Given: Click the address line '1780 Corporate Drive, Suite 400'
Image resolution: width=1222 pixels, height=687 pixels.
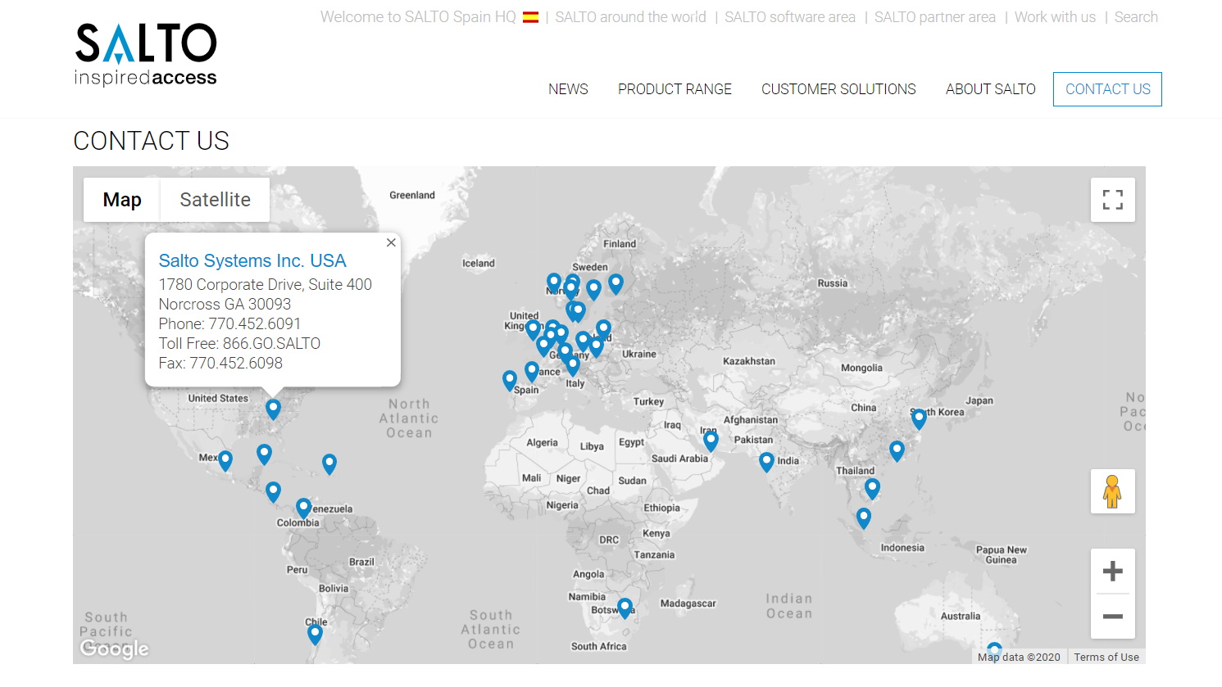Looking at the screenshot, I should click(266, 284).
